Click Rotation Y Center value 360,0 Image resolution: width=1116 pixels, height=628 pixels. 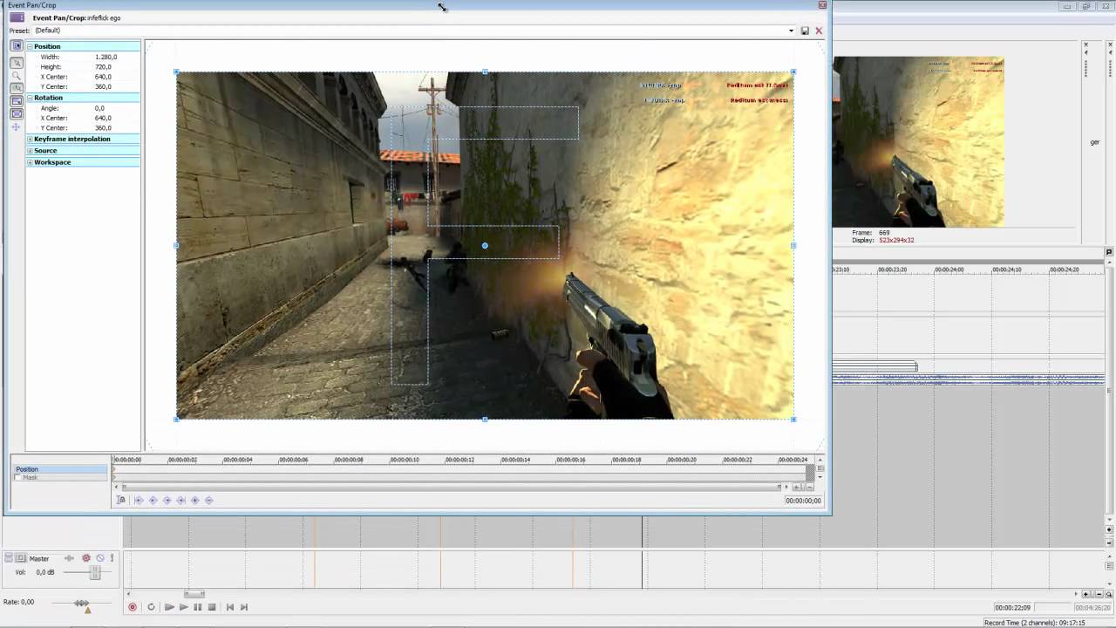103,128
